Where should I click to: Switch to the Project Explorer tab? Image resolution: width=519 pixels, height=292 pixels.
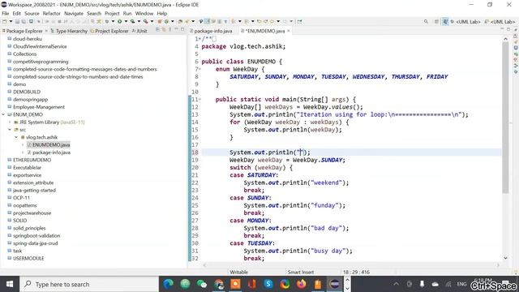point(109,31)
